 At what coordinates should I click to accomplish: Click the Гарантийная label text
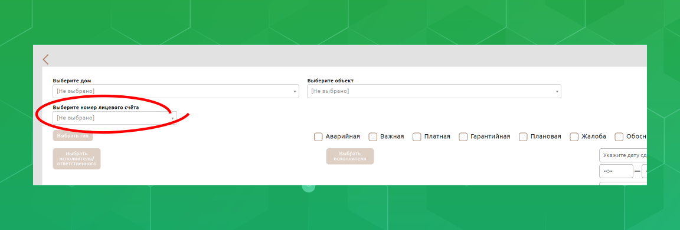(x=490, y=136)
